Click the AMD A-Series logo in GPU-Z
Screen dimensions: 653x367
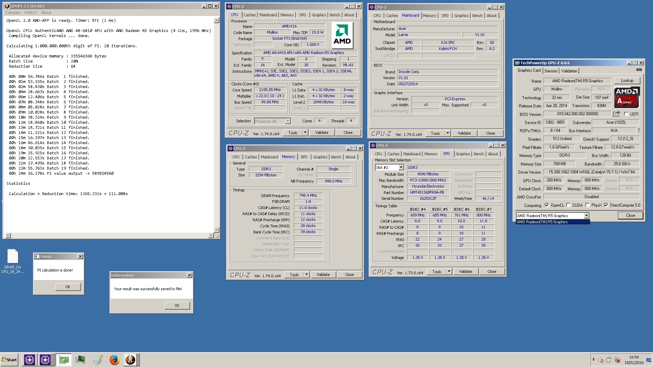tap(627, 97)
